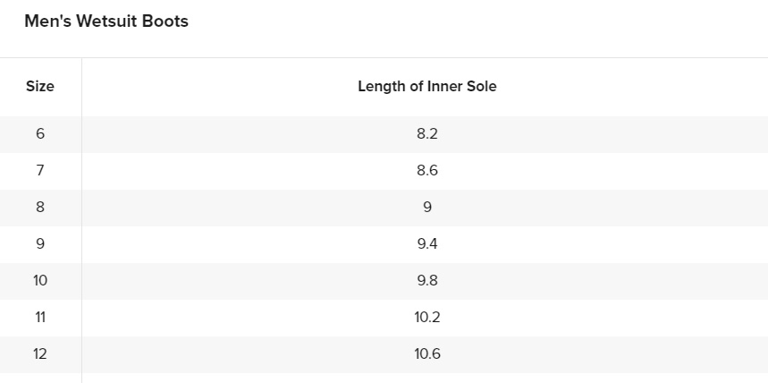Select the size 7 cell

click(40, 171)
